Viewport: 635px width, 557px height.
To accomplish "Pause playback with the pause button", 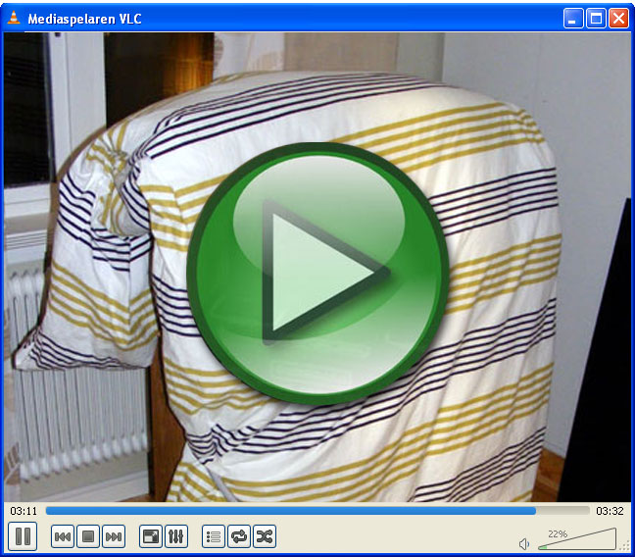I will pyautogui.click(x=23, y=536).
